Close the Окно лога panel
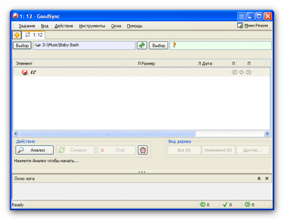This screenshot has width=284, height=220. pyautogui.click(x=267, y=178)
